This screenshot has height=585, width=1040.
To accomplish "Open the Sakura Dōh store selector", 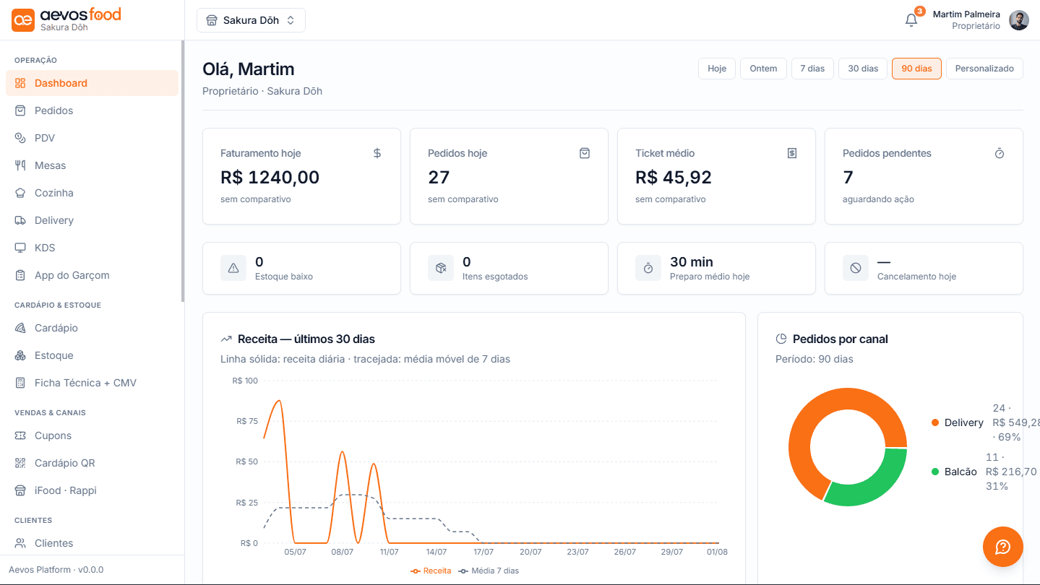I will coord(251,20).
